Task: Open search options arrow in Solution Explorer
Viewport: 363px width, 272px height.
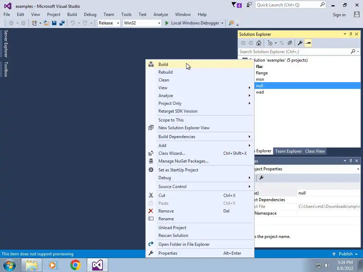Action: pyautogui.click(x=358, y=52)
